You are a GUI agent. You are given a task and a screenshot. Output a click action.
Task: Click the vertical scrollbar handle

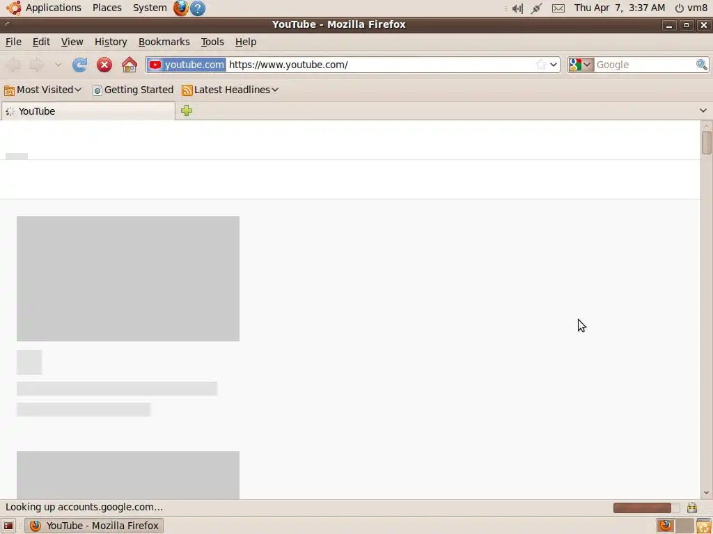click(x=706, y=143)
